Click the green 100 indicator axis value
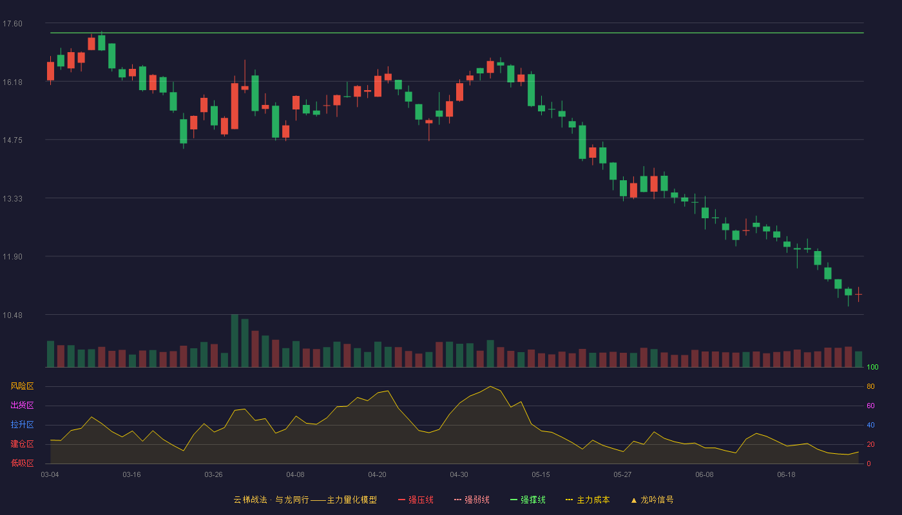902x515 pixels. [873, 368]
